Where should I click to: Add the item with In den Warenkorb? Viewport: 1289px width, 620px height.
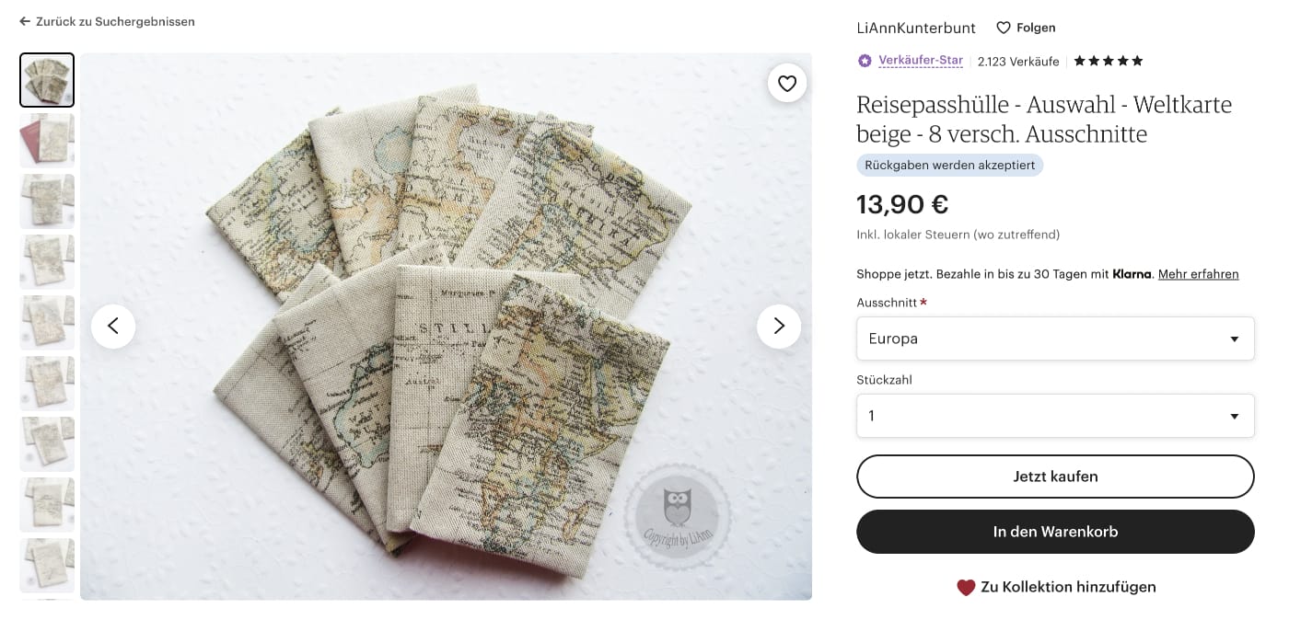click(1055, 532)
